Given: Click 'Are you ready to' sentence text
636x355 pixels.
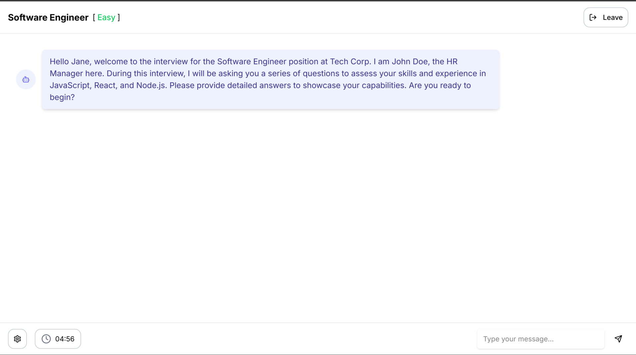Looking at the screenshot, I should coord(440,85).
